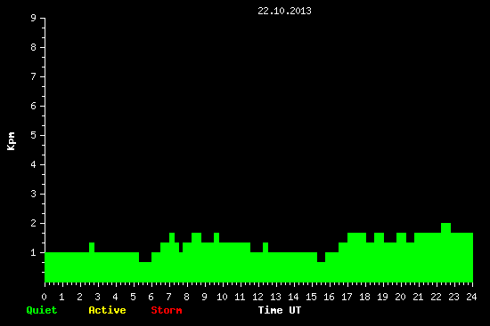Click hour 21 on time axis
The height and width of the screenshot is (326, 490).
(418, 297)
